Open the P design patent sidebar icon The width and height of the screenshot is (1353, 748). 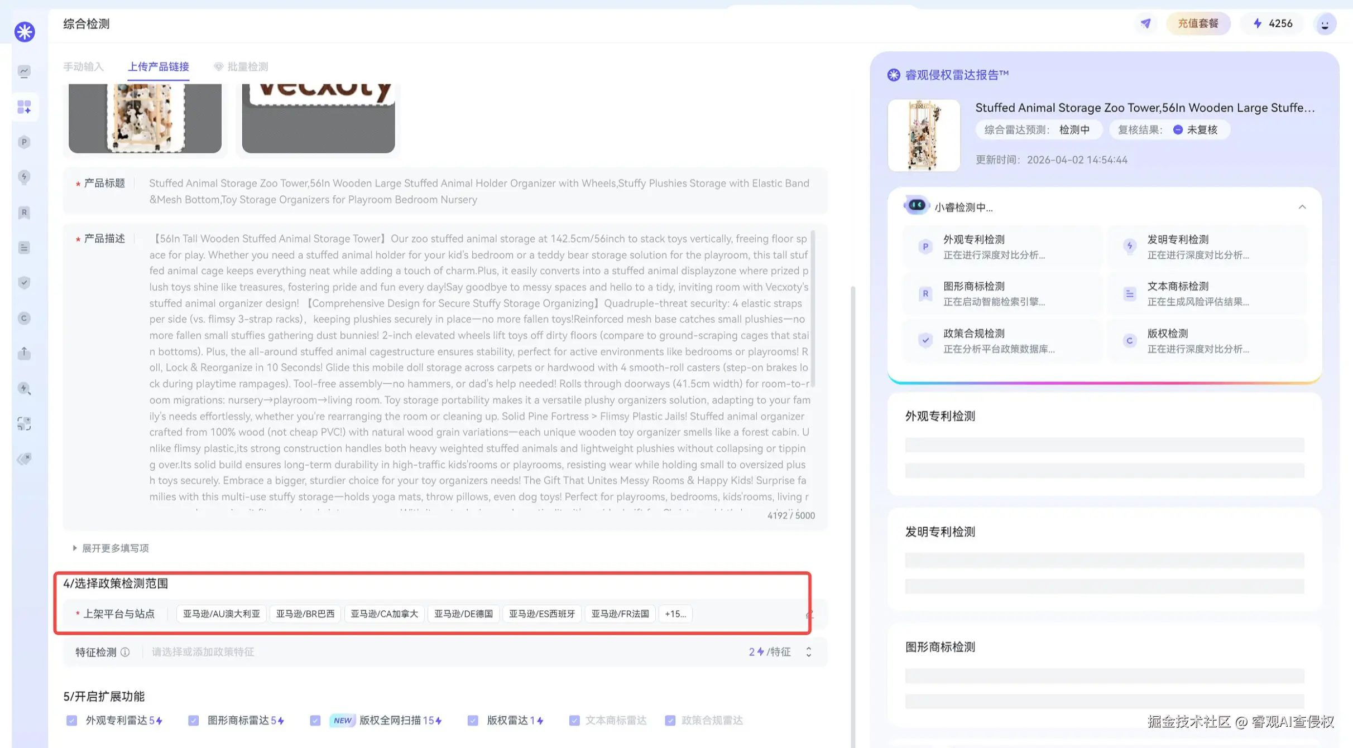pyautogui.click(x=24, y=142)
